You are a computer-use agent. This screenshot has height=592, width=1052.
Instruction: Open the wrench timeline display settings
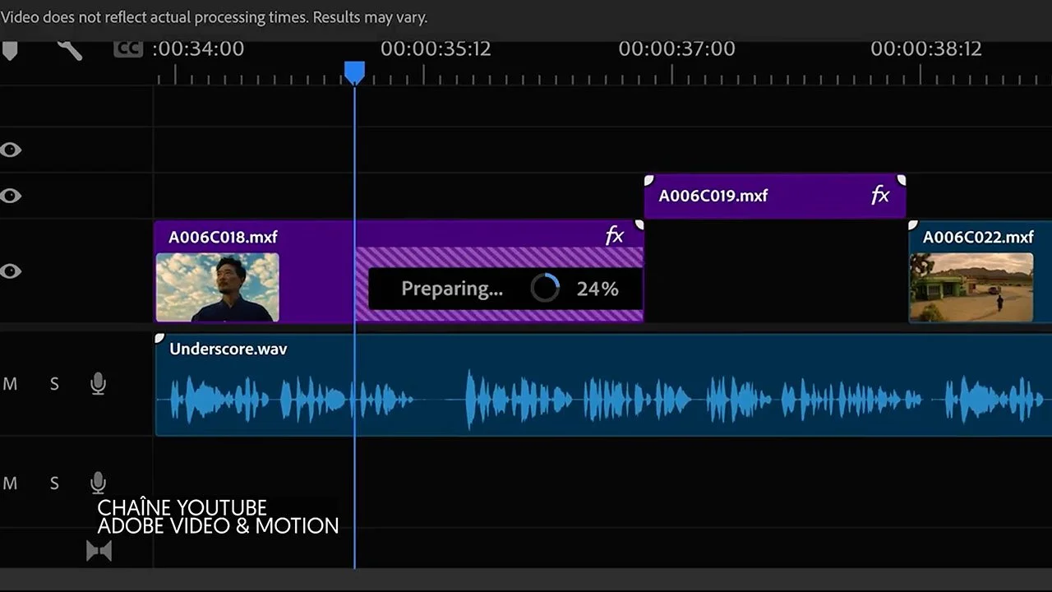click(x=70, y=49)
